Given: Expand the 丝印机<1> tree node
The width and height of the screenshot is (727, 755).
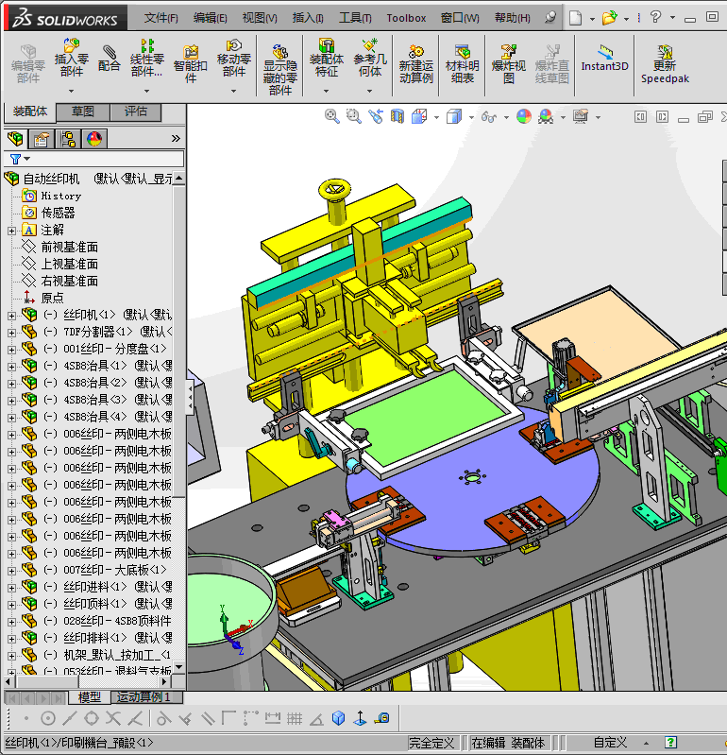Looking at the screenshot, I should point(11,316).
